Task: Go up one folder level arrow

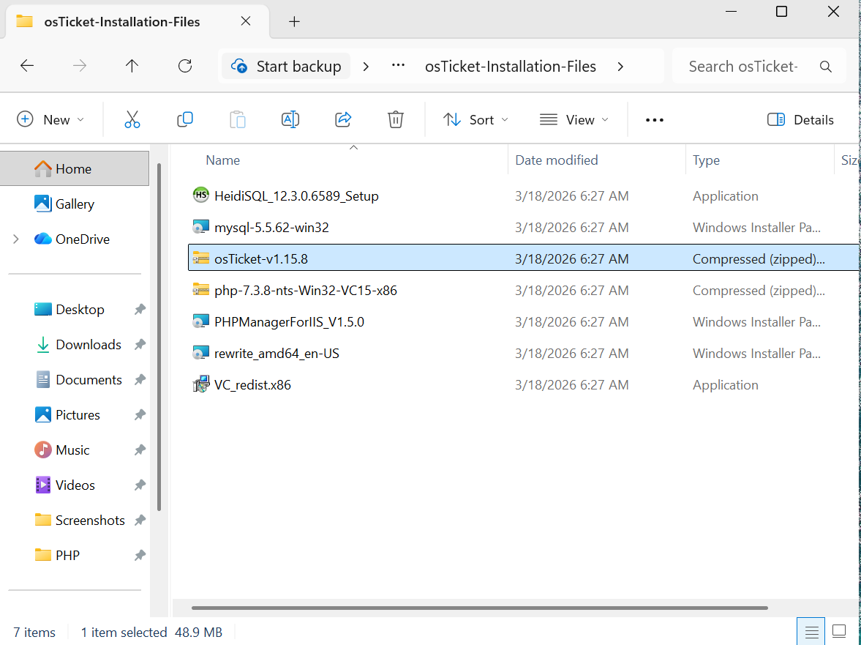Action: pyautogui.click(x=132, y=66)
